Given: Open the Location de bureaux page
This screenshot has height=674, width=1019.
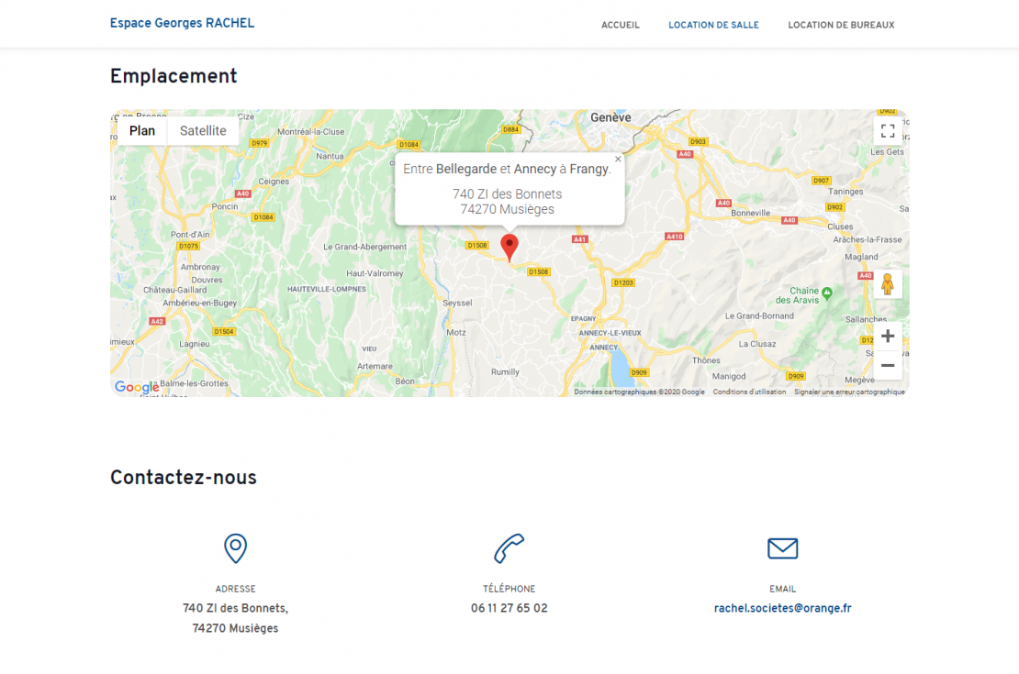Looking at the screenshot, I should coord(841,26).
